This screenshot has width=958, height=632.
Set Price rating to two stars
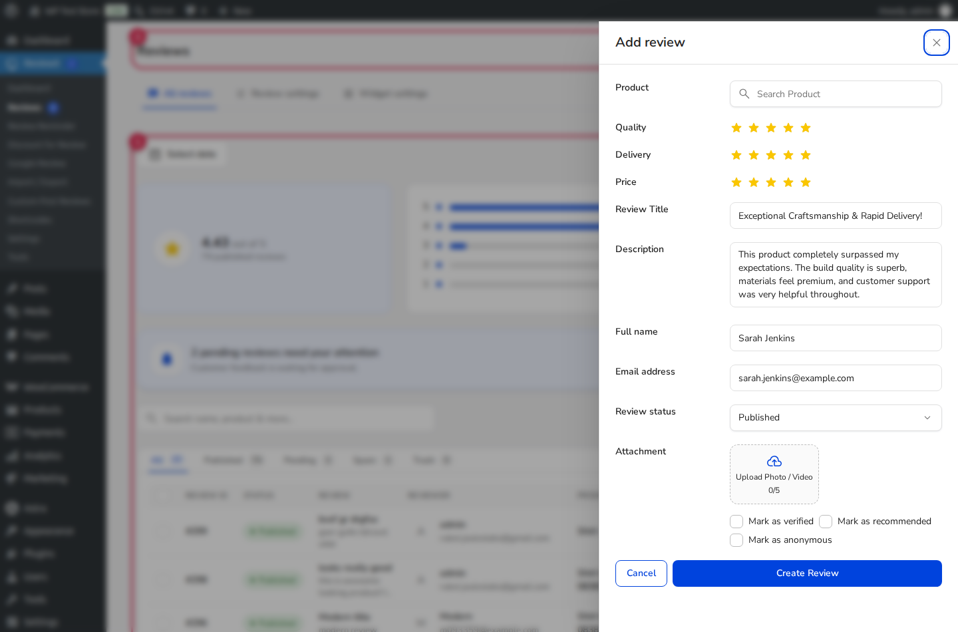[x=754, y=182]
